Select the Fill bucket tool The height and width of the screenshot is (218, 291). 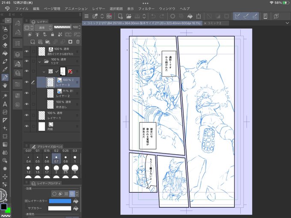click(5, 53)
